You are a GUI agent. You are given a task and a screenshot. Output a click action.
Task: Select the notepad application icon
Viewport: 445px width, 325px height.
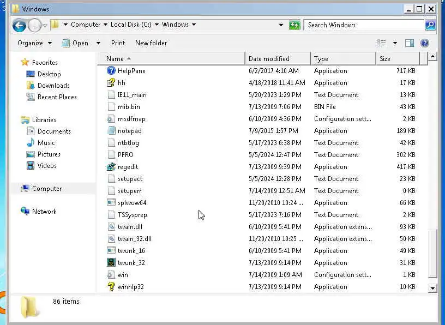tap(111, 130)
